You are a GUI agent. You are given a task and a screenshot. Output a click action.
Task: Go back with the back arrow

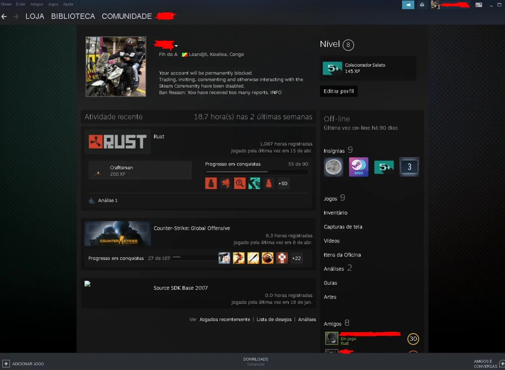[4, 16]
